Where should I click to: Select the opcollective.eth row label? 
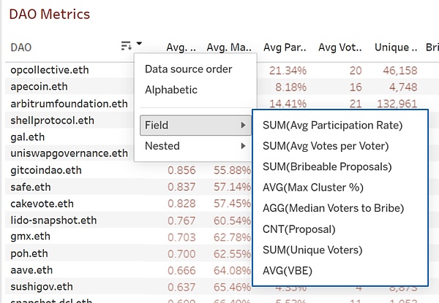coord(50,70)
